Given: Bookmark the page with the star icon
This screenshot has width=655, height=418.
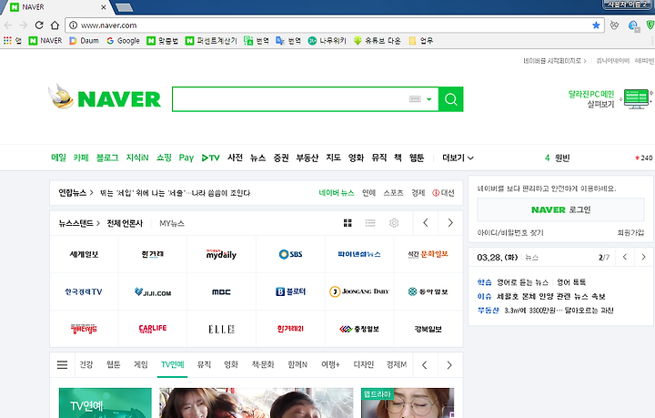Looking at the screenshot, I should coord(596,25).
